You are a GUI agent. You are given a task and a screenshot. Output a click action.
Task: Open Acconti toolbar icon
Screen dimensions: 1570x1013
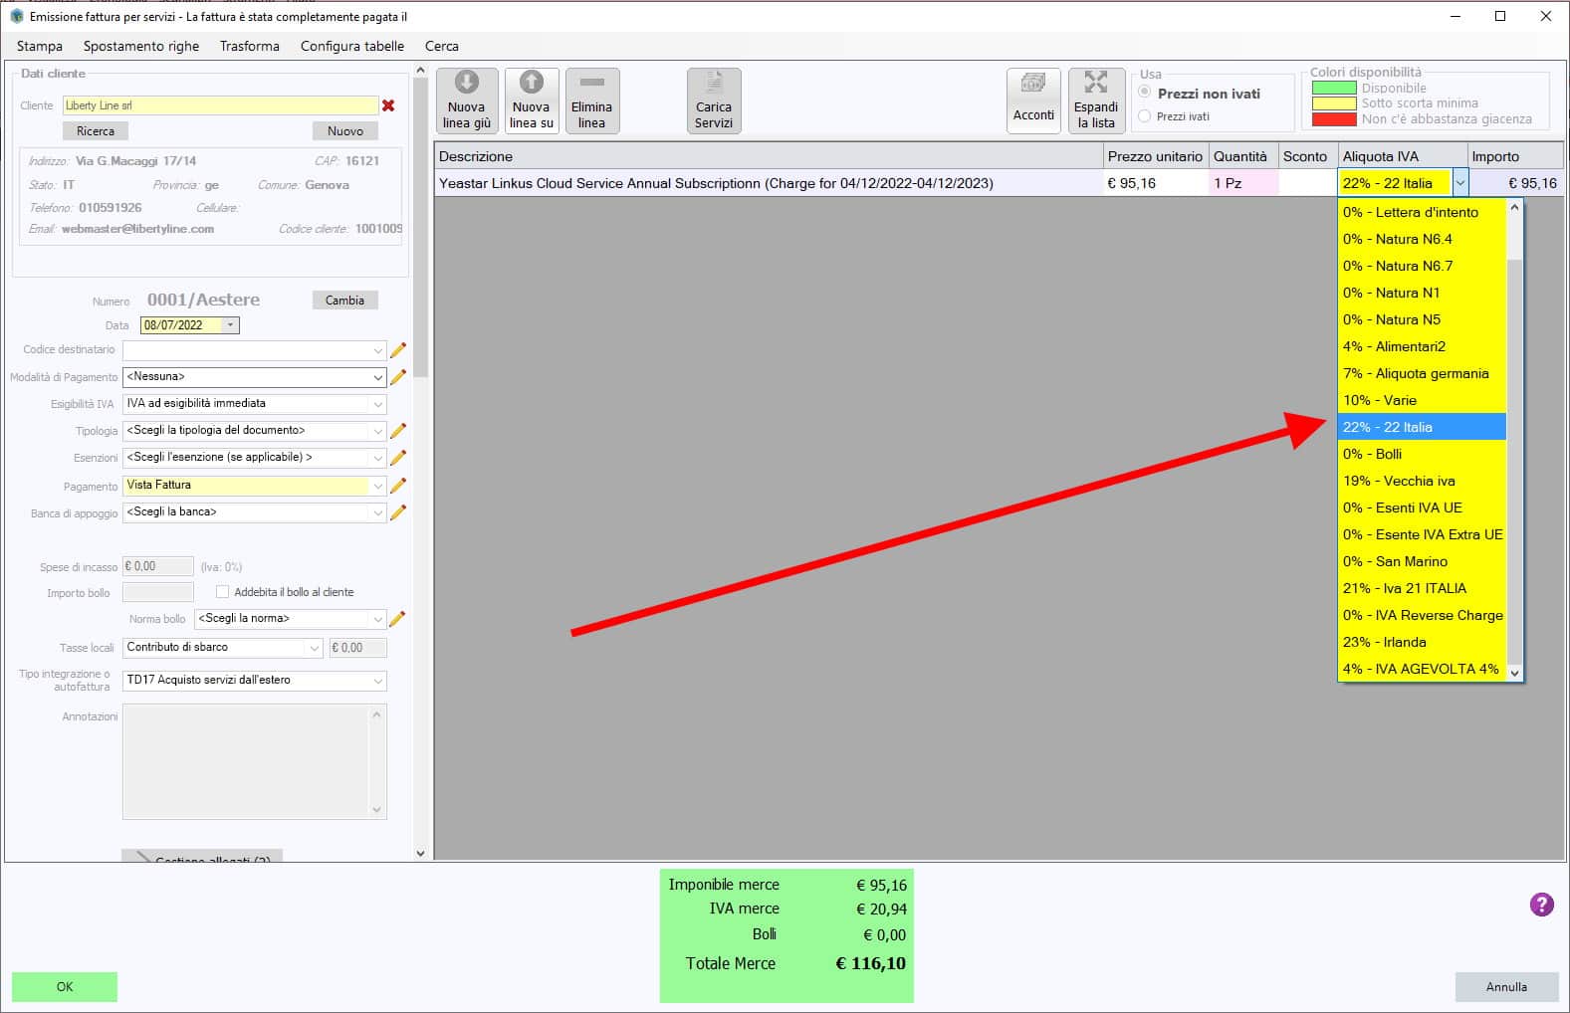coord(1033,101)
